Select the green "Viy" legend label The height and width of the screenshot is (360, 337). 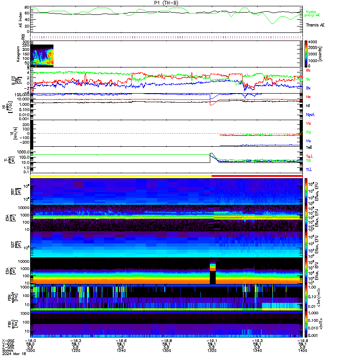[x=308, y=132]
